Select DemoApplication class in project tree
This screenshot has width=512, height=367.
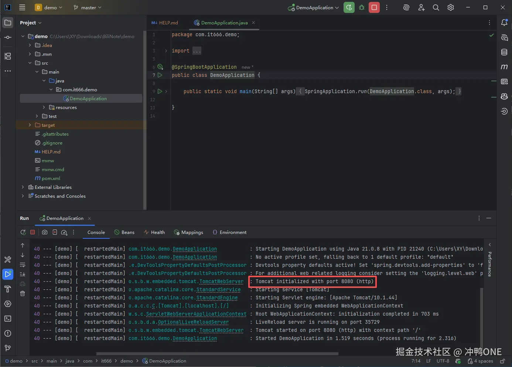point(81,98)
